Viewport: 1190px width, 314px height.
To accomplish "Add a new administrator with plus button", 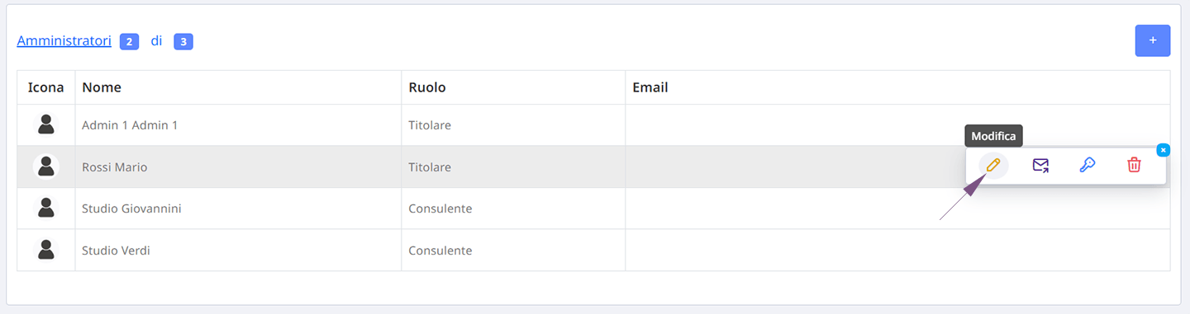I will coord(1152,40).
